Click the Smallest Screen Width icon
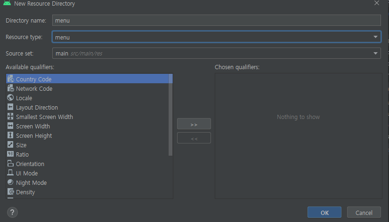 click(x=10, y=117)
